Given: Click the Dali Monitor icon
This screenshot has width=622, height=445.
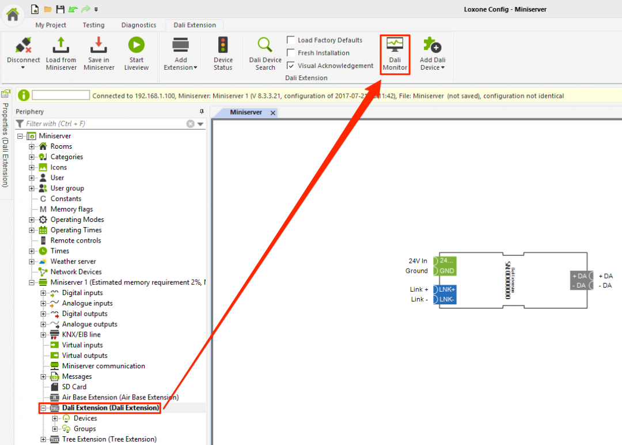Looking at the screenshot, I should 395,53.
